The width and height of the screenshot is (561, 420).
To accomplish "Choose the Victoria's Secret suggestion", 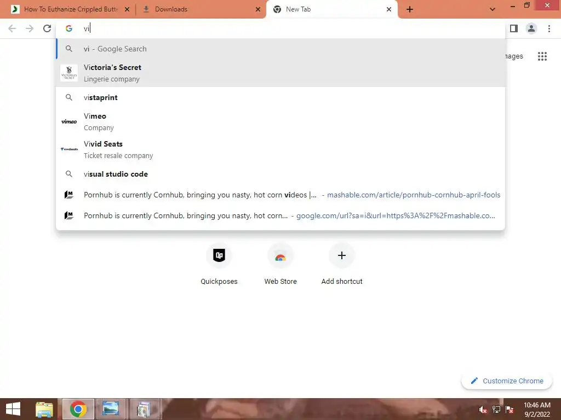I will (281, 73).
